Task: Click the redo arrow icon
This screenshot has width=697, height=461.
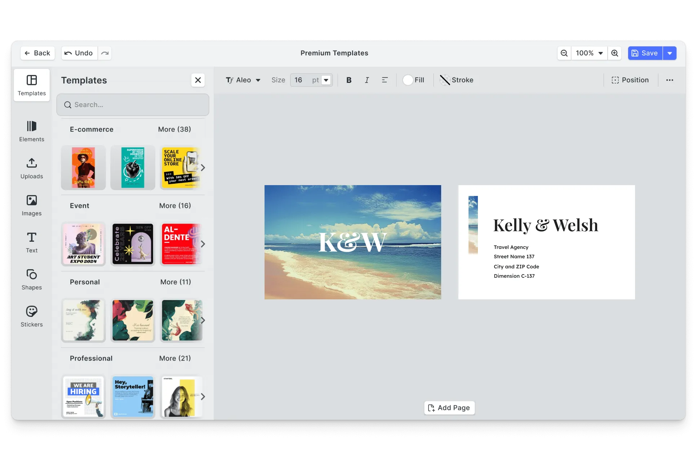Action: 105,53
